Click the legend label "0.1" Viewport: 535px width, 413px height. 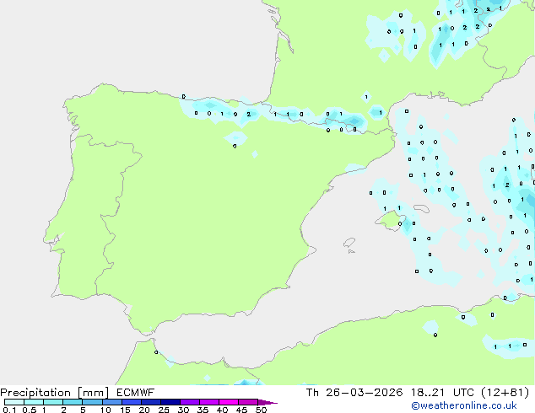pyautogui.click(x=9, y=410)
